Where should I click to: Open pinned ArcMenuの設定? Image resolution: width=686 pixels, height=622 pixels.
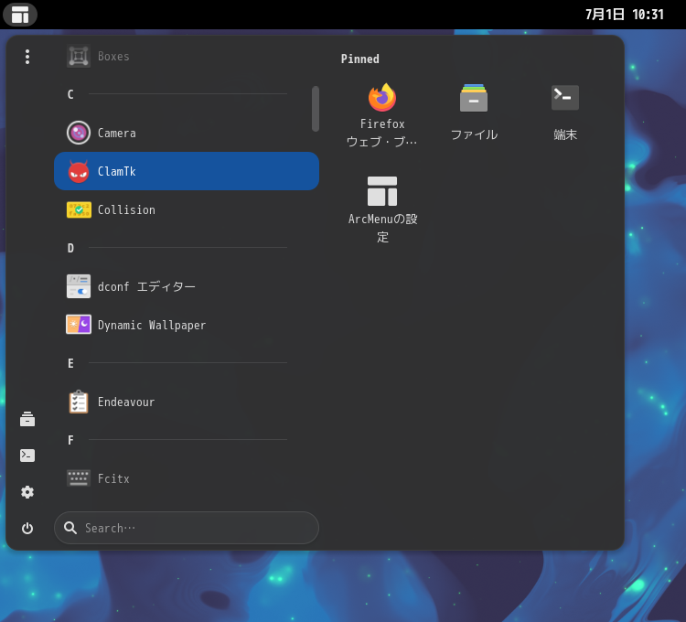point(382,209)
